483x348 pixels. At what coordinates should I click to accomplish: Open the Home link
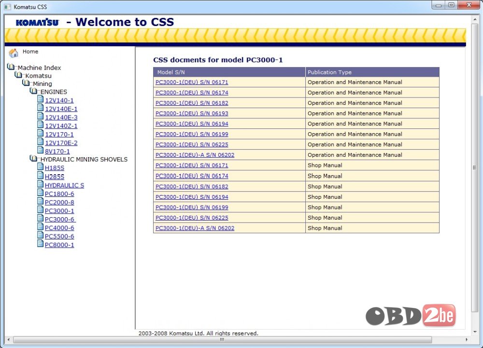(30, 52)
